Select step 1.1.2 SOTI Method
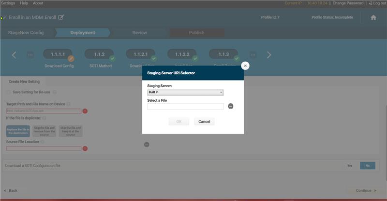Viewport: 387px width, 201px height. [100, 55]
